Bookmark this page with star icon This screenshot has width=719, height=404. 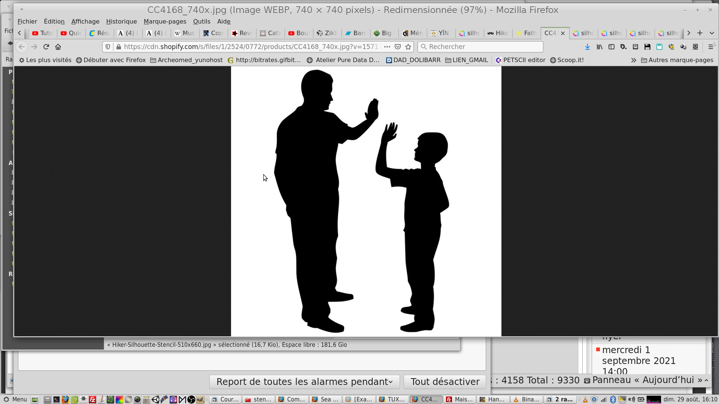coord(408,47)
